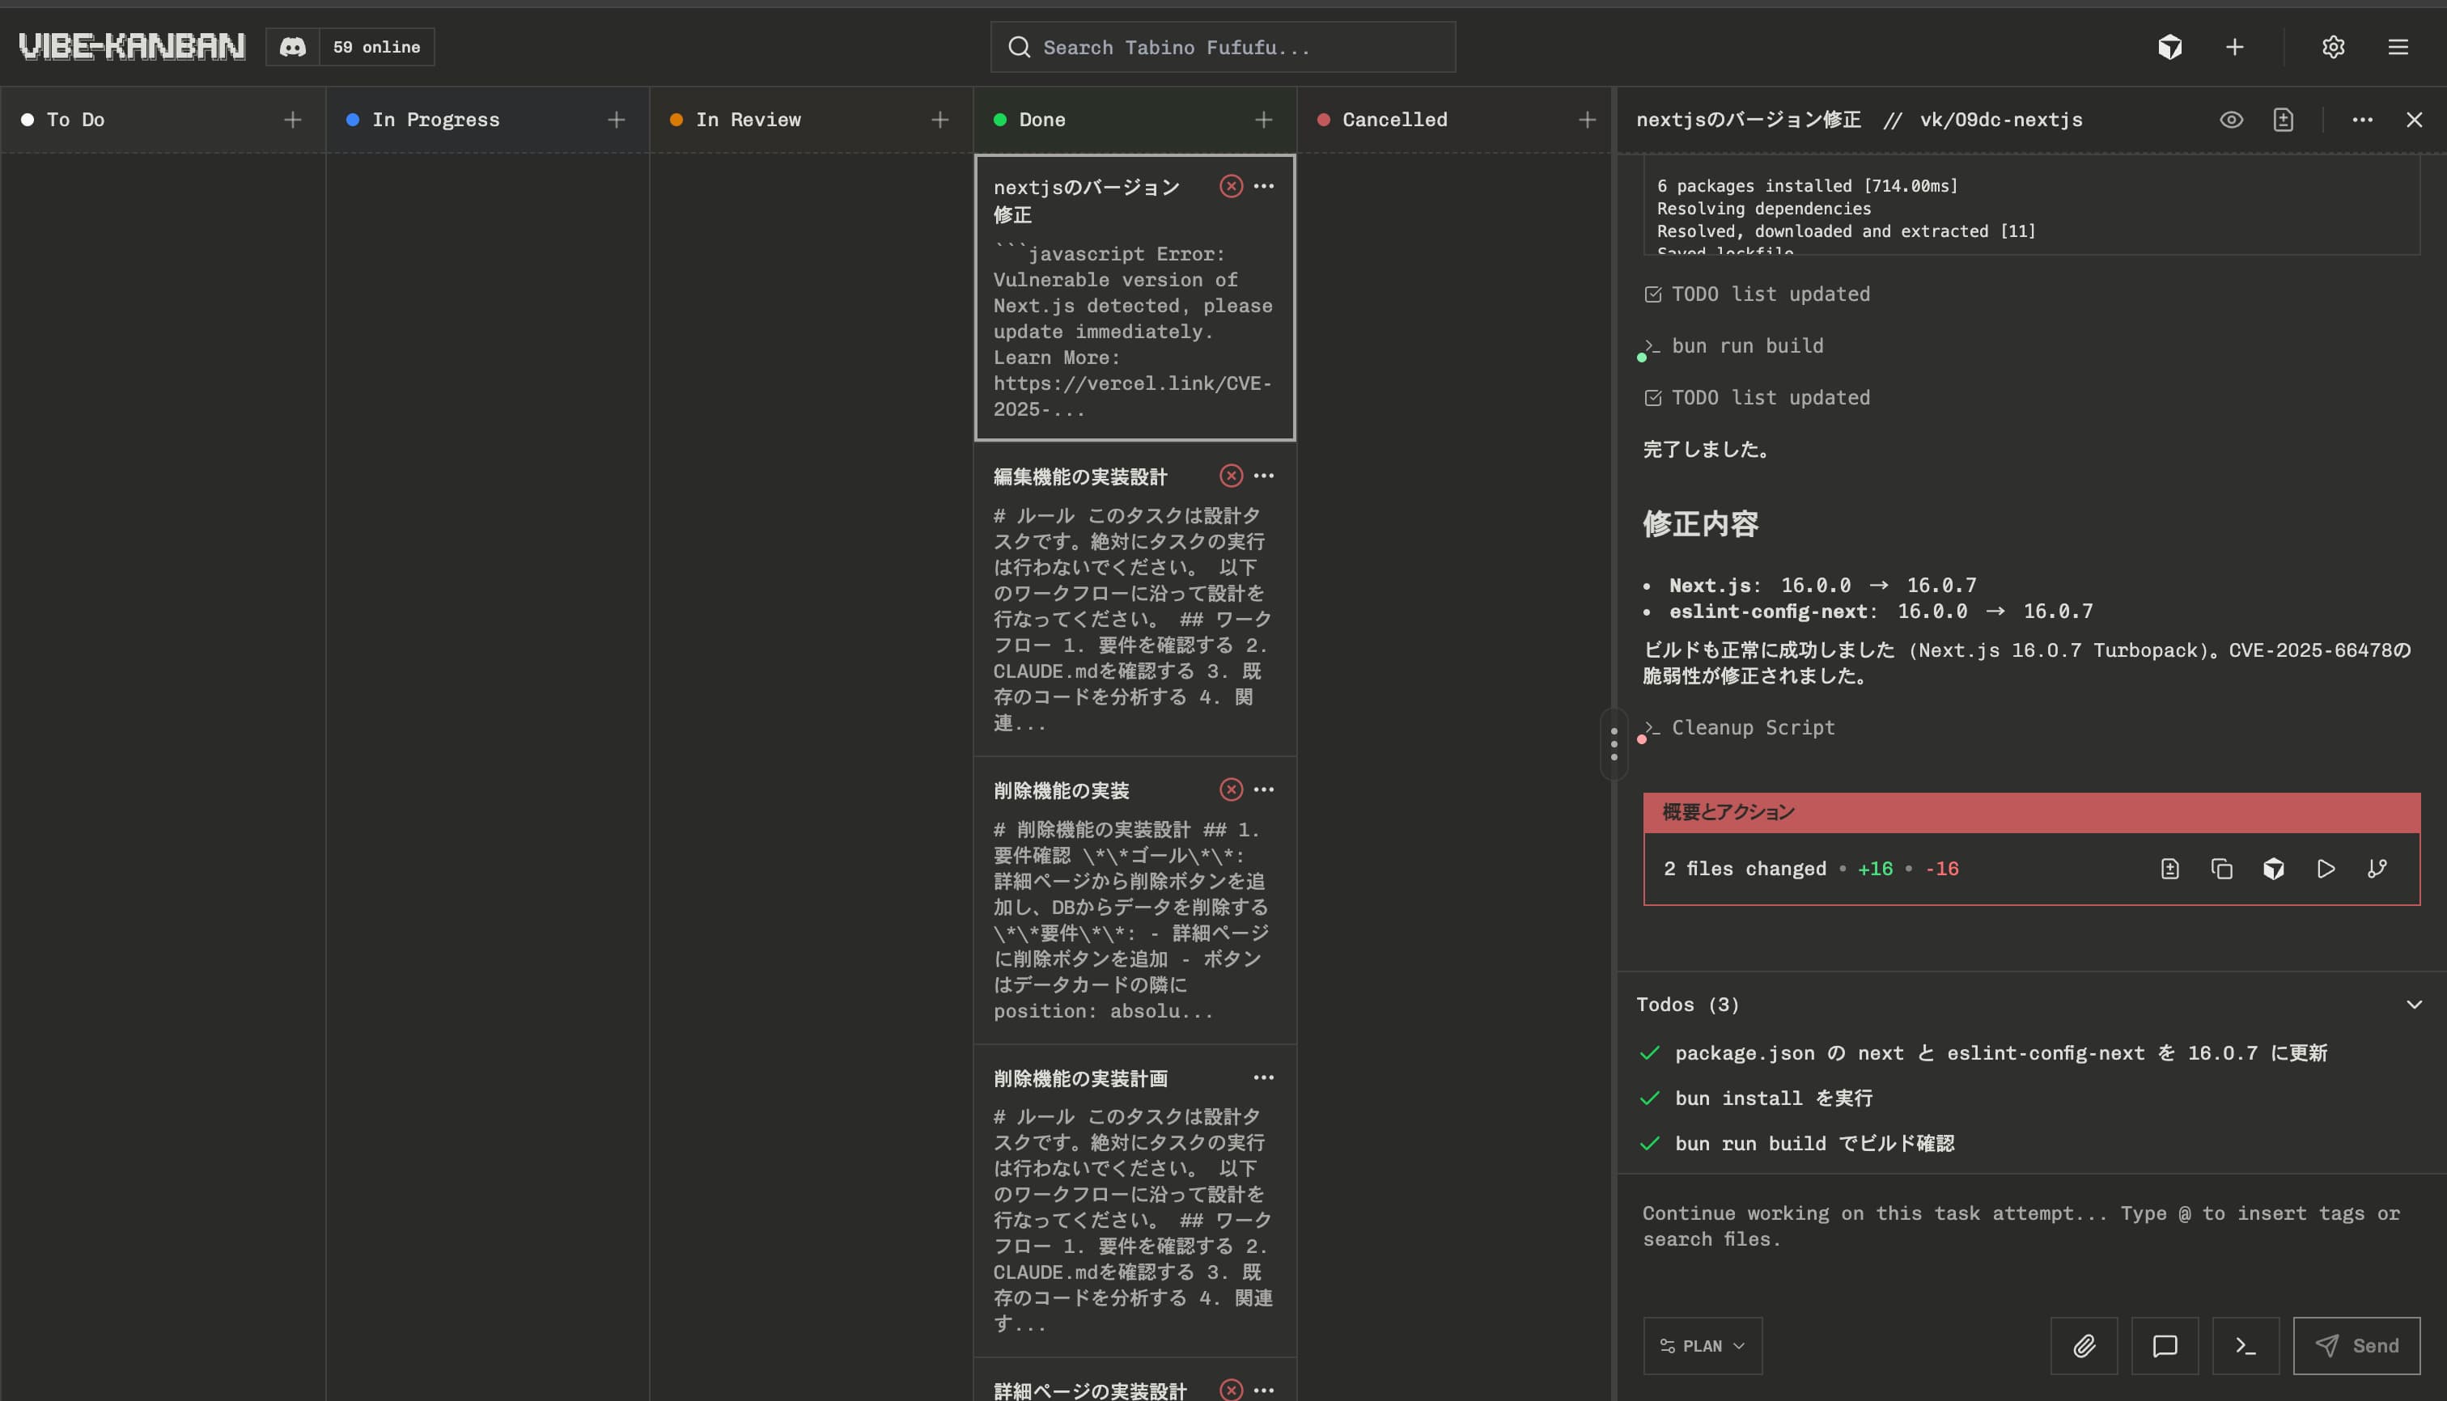Image resolution: width=2447 pixels, height=1401 pixels.
Task: Open the terminal input mode next to Send
Action: [2245, 1345]
